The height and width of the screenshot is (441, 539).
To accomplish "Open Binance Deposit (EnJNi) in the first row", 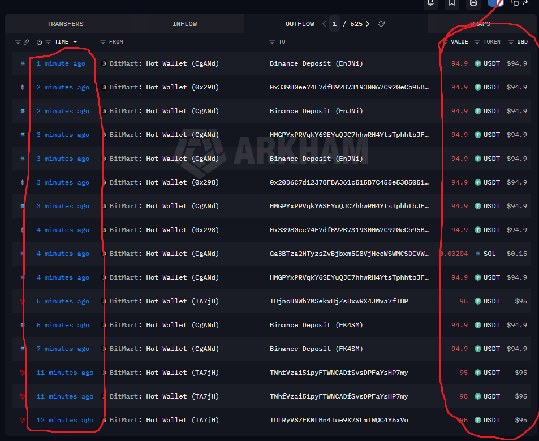I will (316, 63).
